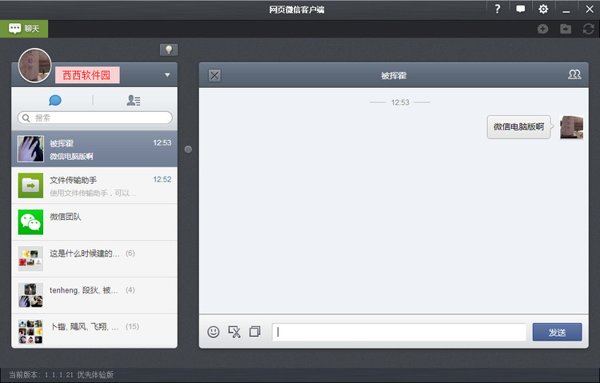This screenshot has height=383, width=600.
Task: Click the 搜索 search field
Action: [x=95, y=118]
